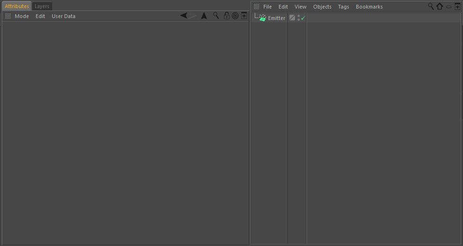Select the Emitter object in hierarchy
Image resolution: width=463 pixels, height=246 pixels.
tap(277, 18)
